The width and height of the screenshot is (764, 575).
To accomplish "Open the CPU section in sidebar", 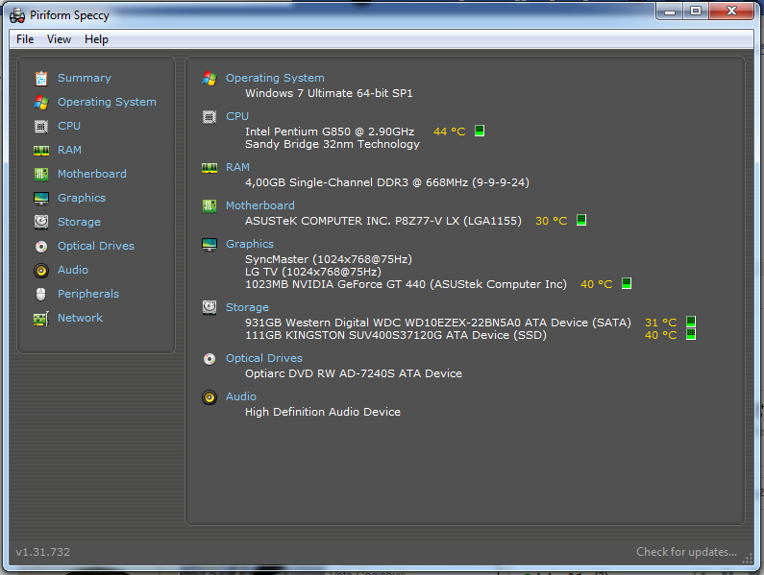I will pyautogui.click(x=69, y=126).
